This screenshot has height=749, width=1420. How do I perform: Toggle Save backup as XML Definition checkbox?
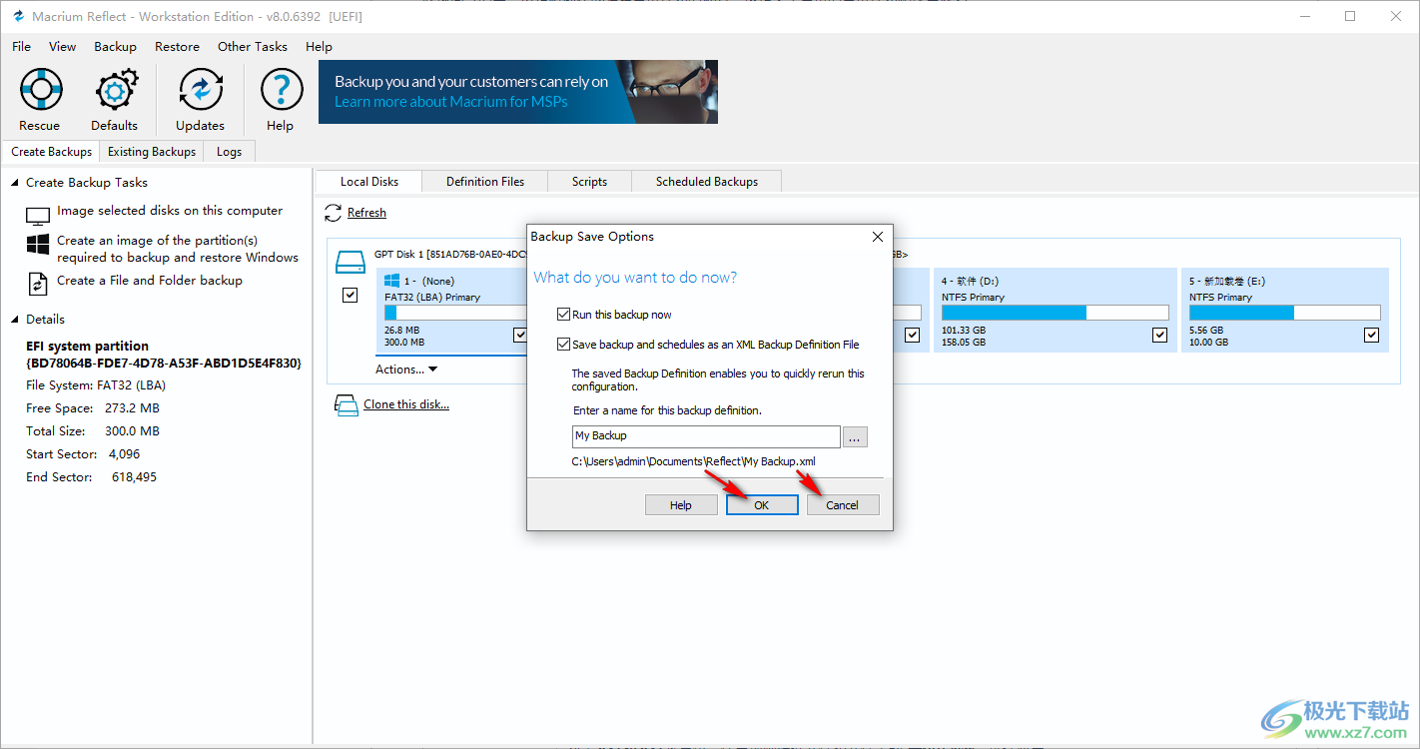point(564,345)
